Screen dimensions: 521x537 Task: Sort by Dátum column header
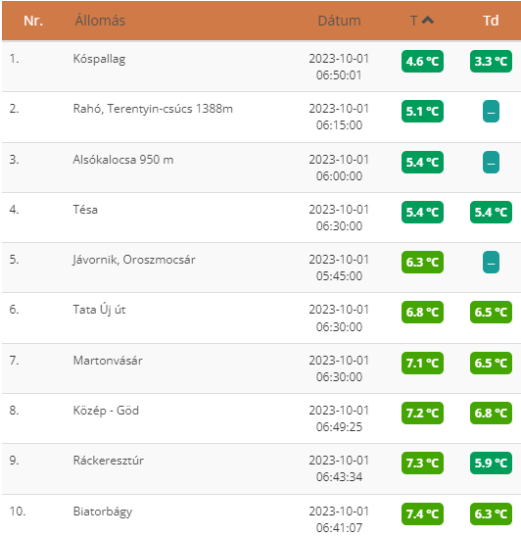(x=339, y=21)
